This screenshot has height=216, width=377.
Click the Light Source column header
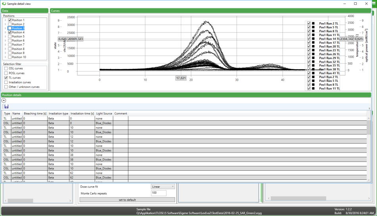(104, 114)
